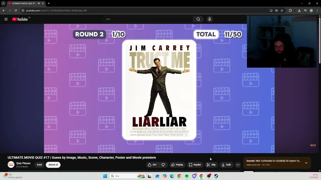This screenshot has height=180, width=321.
Task: Dislike the video with the thumbs-down
Action: 163,165
